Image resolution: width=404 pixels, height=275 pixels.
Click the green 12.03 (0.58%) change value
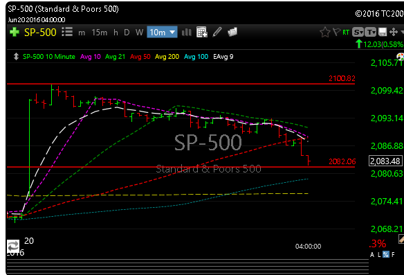[383, 44]
